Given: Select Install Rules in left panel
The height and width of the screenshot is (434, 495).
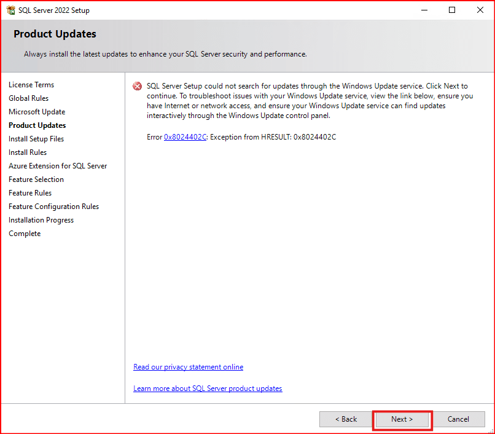Looking at the screenshot, I should [28, 152].
